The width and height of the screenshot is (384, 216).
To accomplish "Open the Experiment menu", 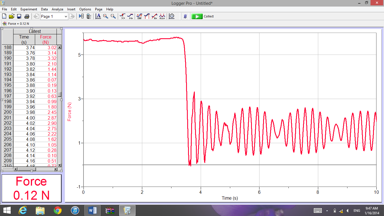I will coord(29,9).
